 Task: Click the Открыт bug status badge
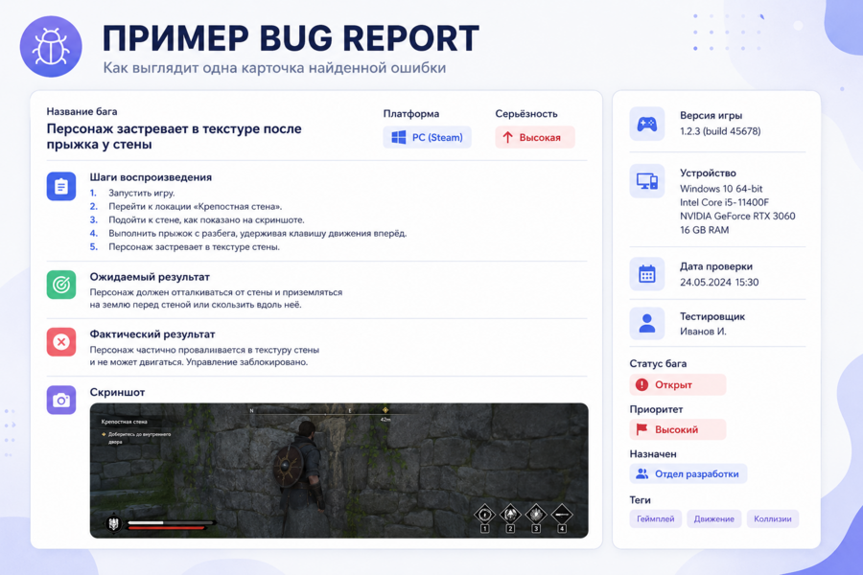tap(678, 384)
